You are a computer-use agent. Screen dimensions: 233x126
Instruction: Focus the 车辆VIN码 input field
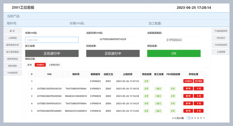coord(52,40)
